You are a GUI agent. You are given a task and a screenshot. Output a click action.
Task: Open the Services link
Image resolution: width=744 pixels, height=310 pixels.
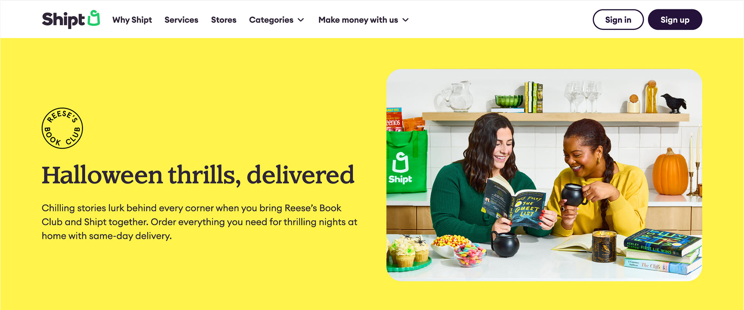181,20
